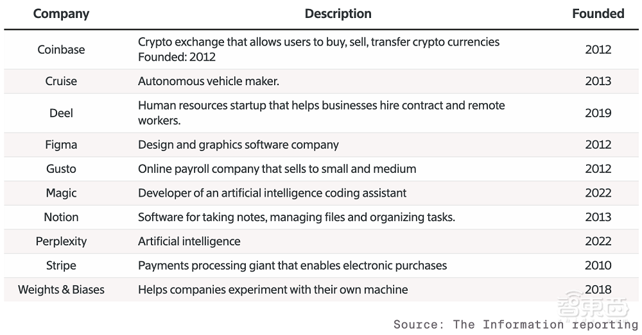Screen dimensions: 642x335
Task: Select the Magic company cell
Action: (61, 193)
